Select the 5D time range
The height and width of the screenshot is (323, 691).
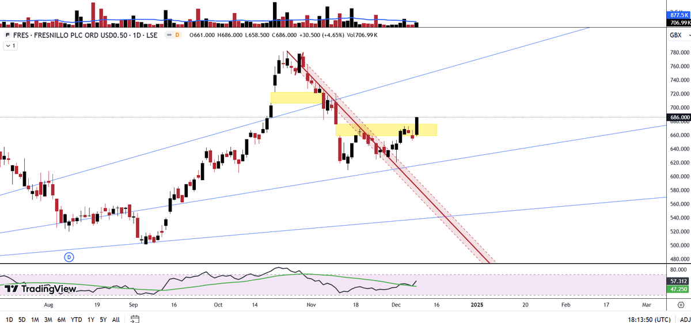(x=22, y=319)
